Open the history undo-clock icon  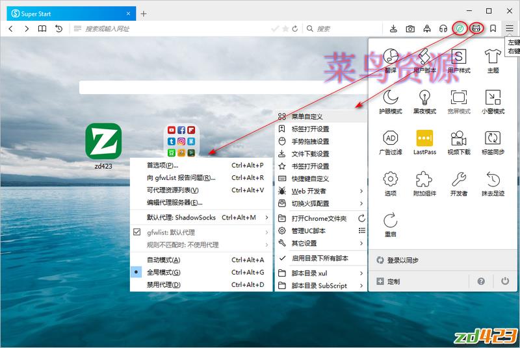coord(58,29)
